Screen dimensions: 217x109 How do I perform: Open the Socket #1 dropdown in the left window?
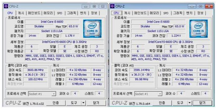tap(42, 94)
